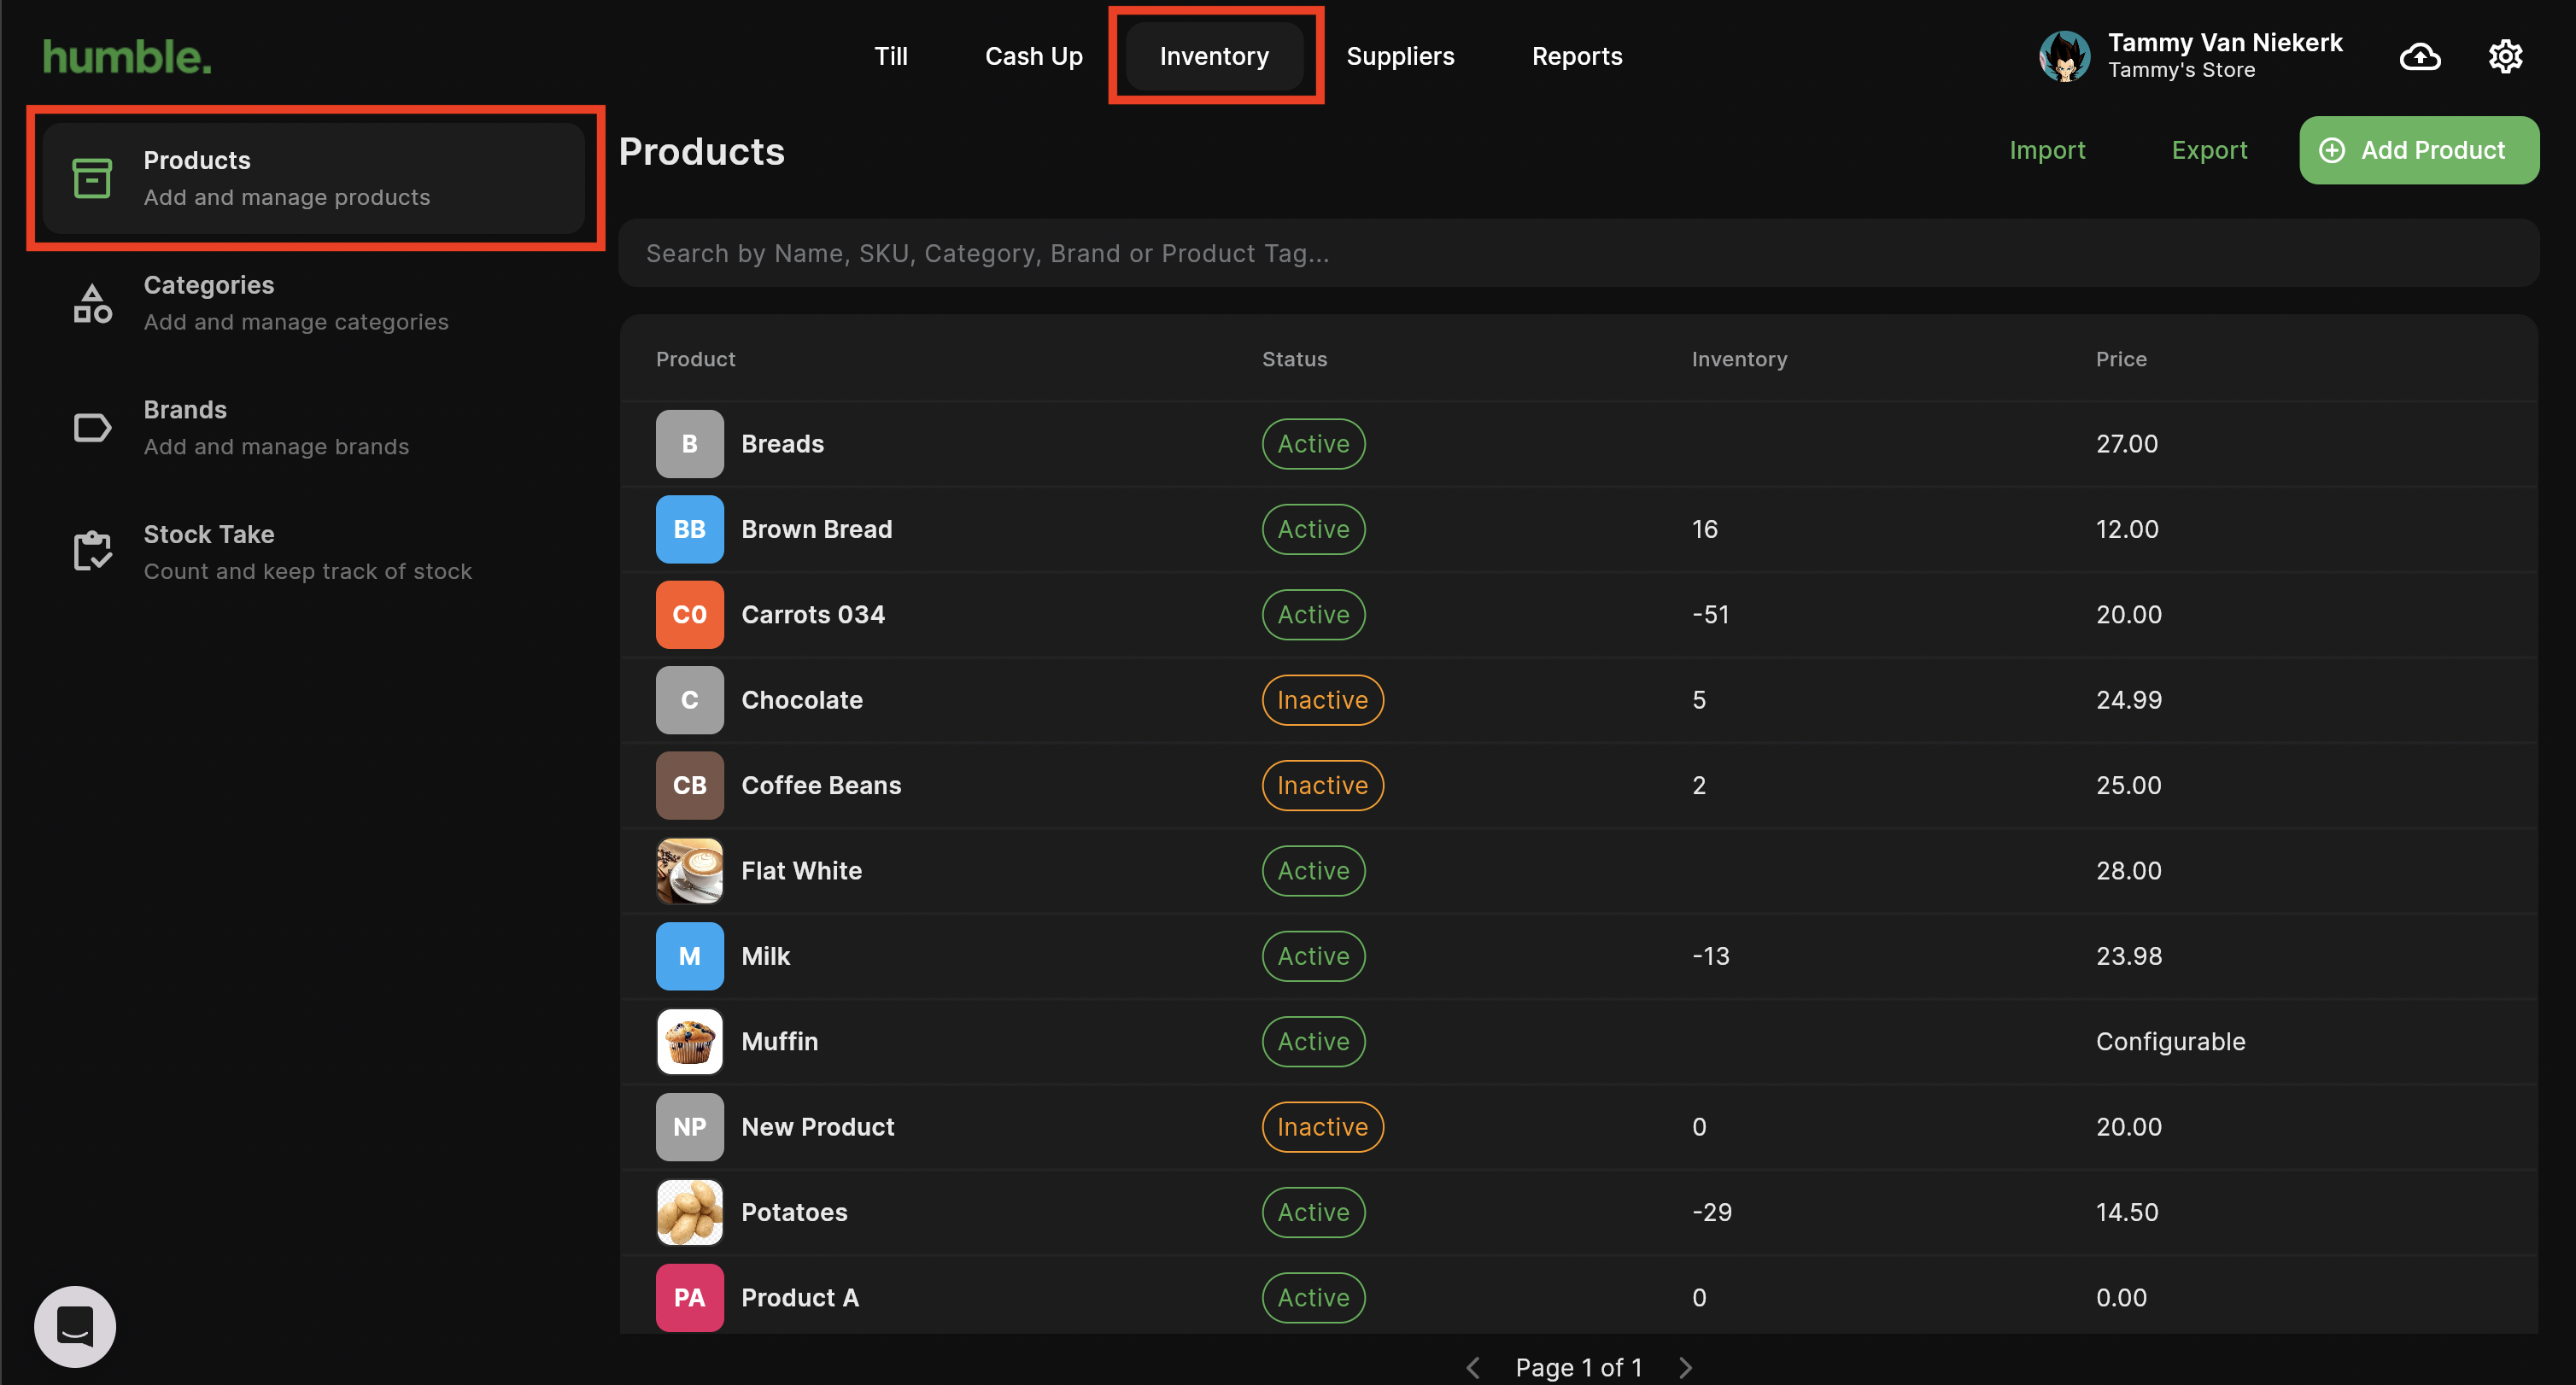Click the product search field
The width and height of the screenshot is (2576, 1385).
pyautogui.click(x=1578, y=253)
